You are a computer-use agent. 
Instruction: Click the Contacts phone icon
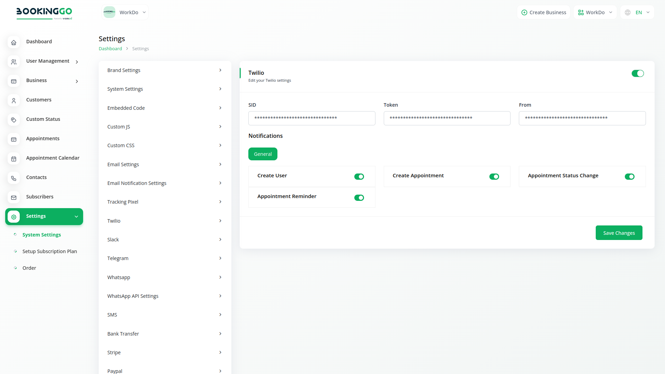pyautogui.click(x=14, y=178)
